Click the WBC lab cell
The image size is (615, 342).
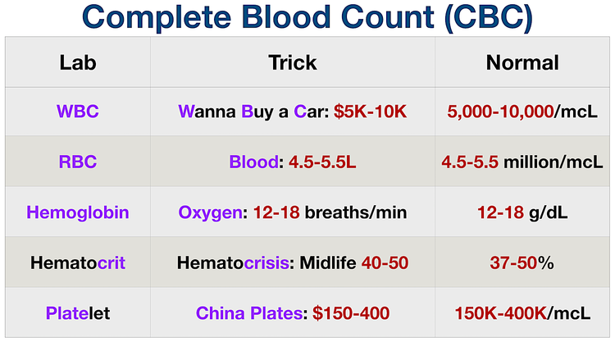[x=78, y=112]
